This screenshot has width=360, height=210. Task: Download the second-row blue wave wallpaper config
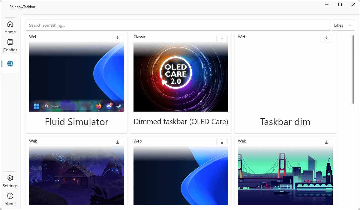coord(222,142)
